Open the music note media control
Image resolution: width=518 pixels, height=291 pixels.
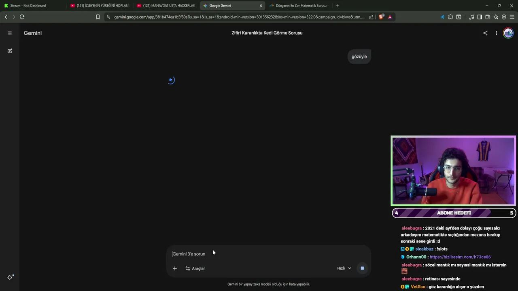pos(471,17)
